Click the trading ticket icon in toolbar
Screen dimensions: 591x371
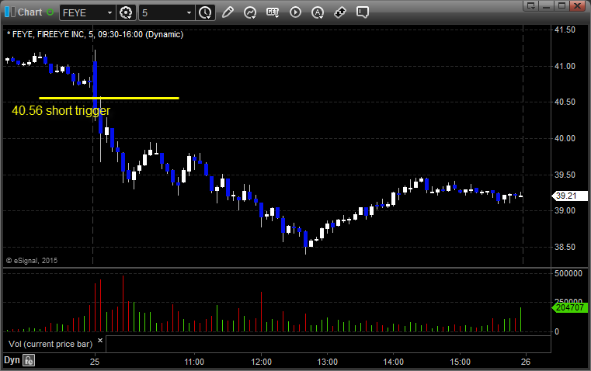[x=340, y=12]
